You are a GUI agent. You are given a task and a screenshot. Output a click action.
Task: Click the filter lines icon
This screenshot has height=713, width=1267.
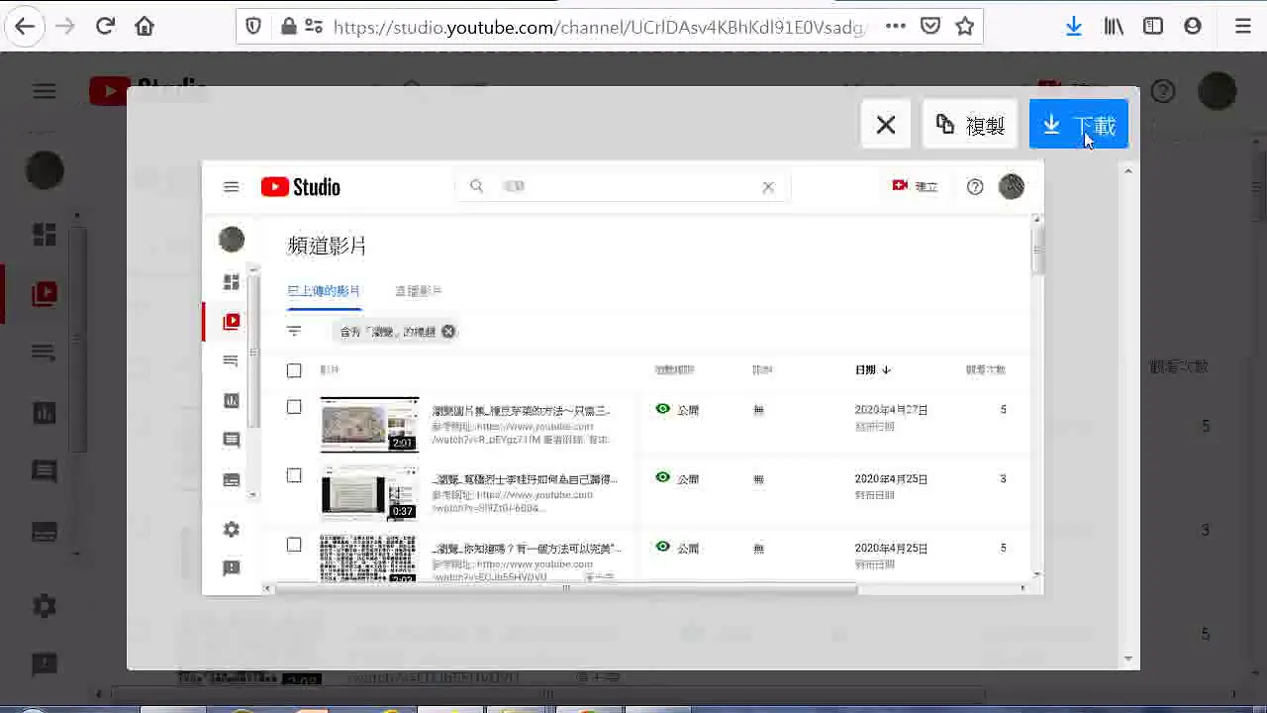[x=294, y=331]
